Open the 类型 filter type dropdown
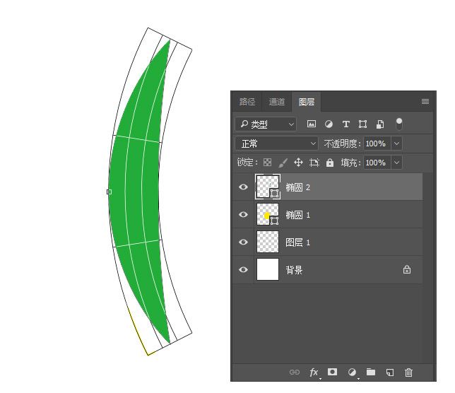 [x=266, y=124]
